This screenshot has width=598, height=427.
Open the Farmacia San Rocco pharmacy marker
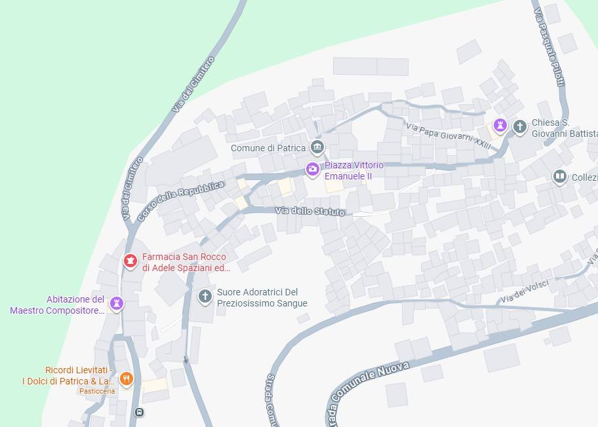click(x=130, y=262)
